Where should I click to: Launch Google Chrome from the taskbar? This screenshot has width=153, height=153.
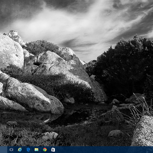point(45,150)
